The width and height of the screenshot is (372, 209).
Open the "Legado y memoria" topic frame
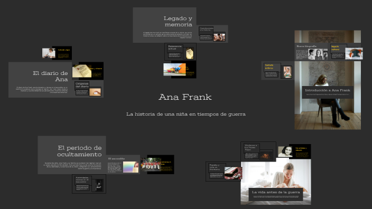click(164, 25)
